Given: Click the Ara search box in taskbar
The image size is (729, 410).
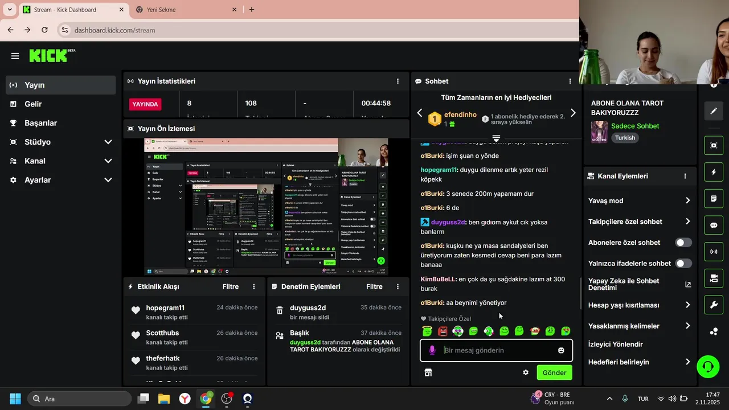Looking at the screenshot, I should click(x=80, y=399).
